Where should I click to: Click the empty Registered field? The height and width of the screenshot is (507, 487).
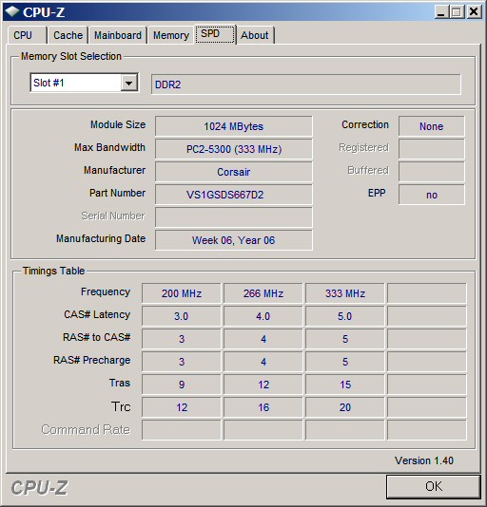pos(431,149)
